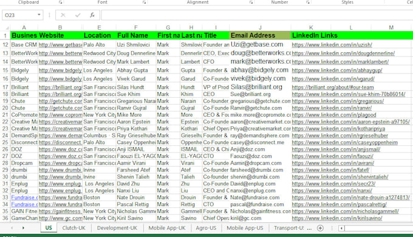Select the Columbus location cell
This screenshot has width=413, height=237.
coord(99,136)
